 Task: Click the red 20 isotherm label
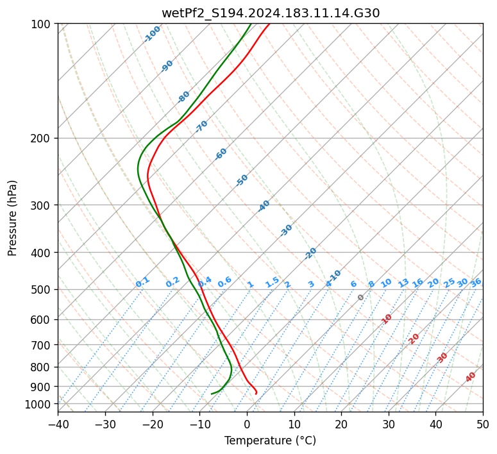(x=414, y=339)
